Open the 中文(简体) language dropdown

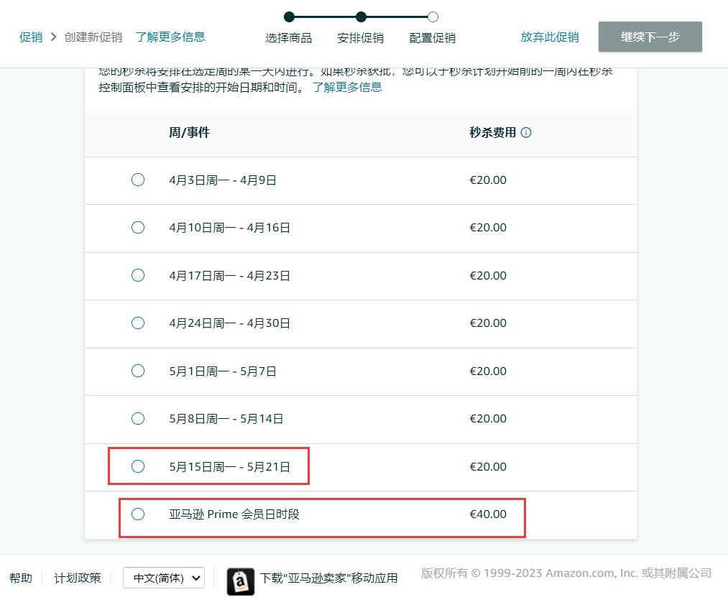pos(164,578)
